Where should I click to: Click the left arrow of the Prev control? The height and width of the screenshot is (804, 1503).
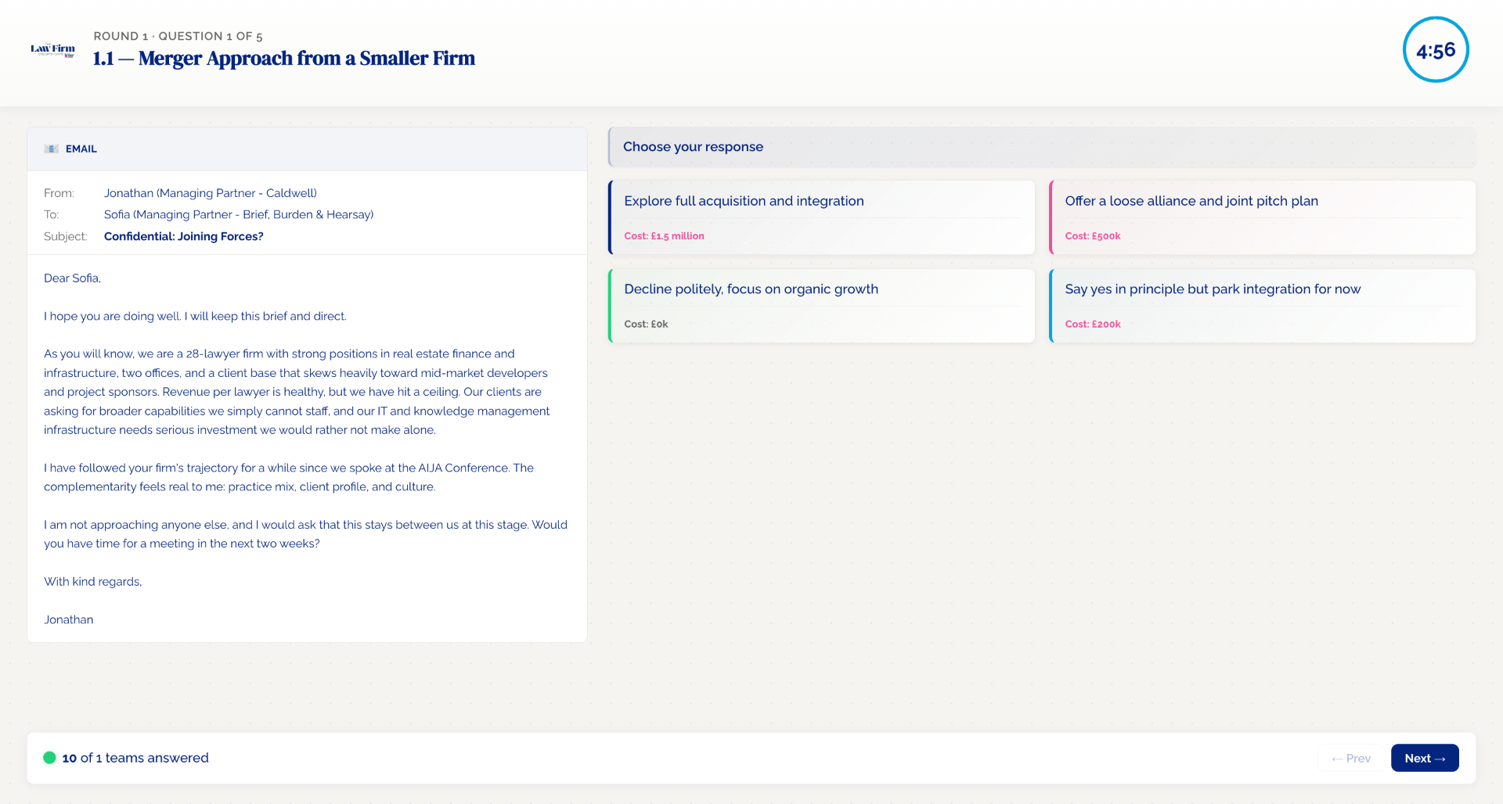point(1335,758)
